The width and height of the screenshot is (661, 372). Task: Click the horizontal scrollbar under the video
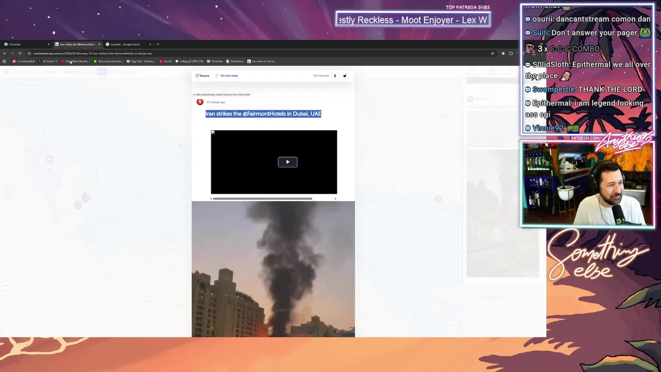pos(262,198)
